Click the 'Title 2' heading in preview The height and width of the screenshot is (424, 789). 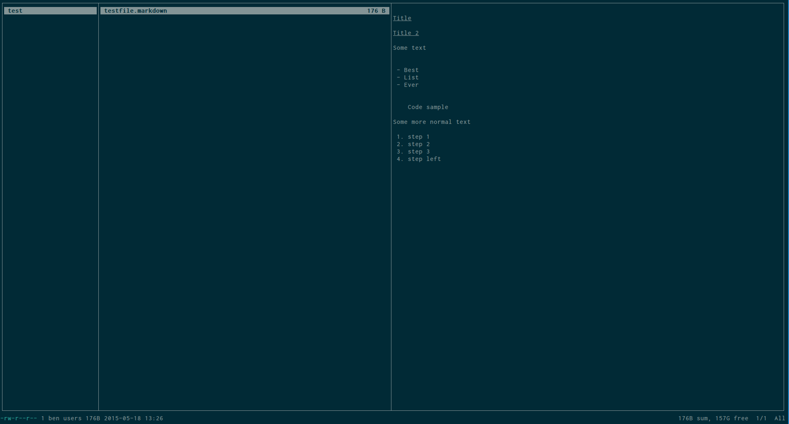click(406, 33)
